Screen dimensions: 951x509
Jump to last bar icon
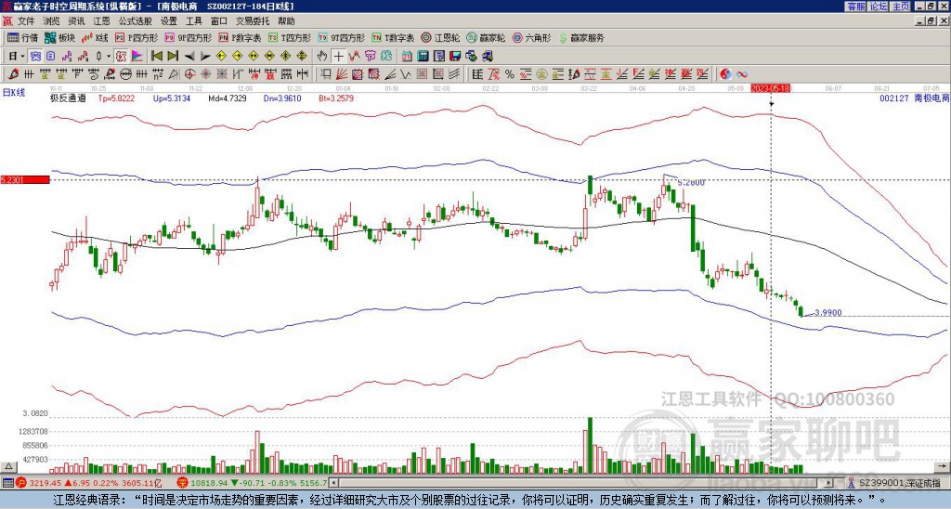173,57
